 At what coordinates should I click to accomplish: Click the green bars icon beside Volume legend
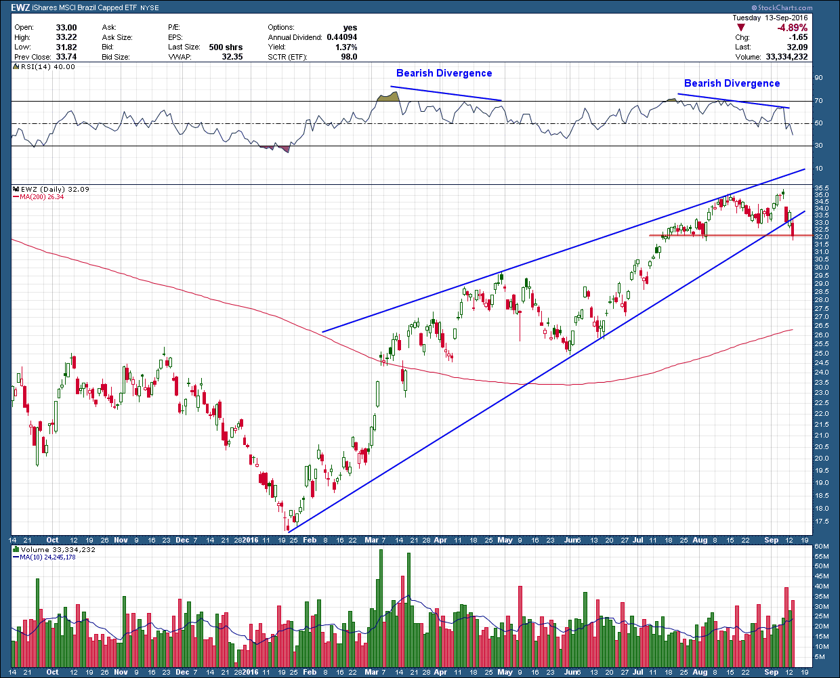click(17, 550)
